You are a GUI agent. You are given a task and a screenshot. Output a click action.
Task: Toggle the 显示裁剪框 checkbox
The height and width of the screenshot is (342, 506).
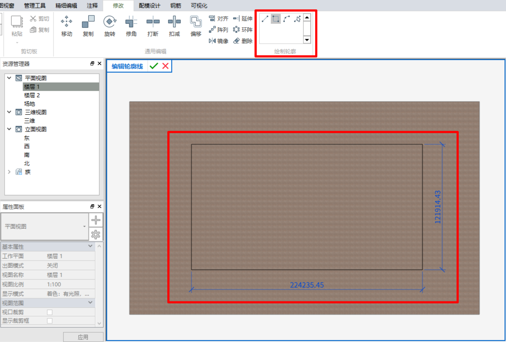point(50,321)
